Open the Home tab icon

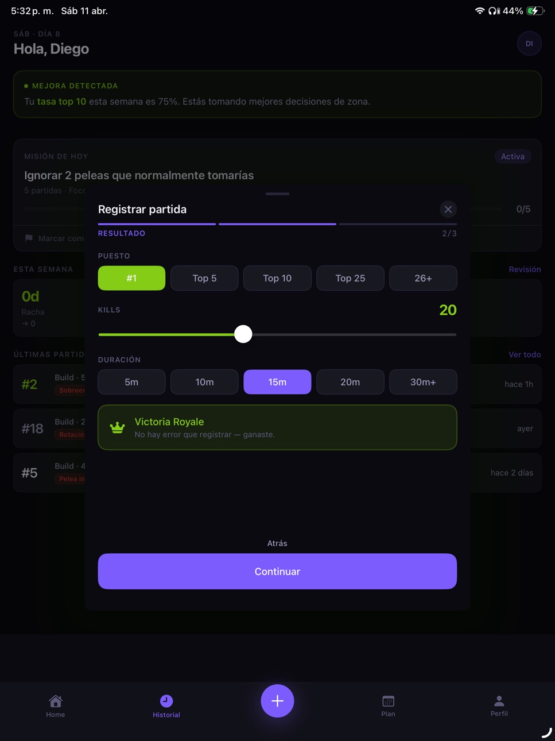(x=56, y=701)
